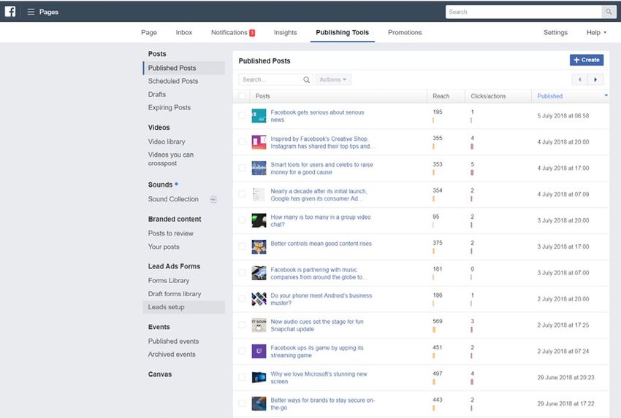Switch to the Page tab
The height and width of the screenshot is (418, 621).
[x=149, y=32]
